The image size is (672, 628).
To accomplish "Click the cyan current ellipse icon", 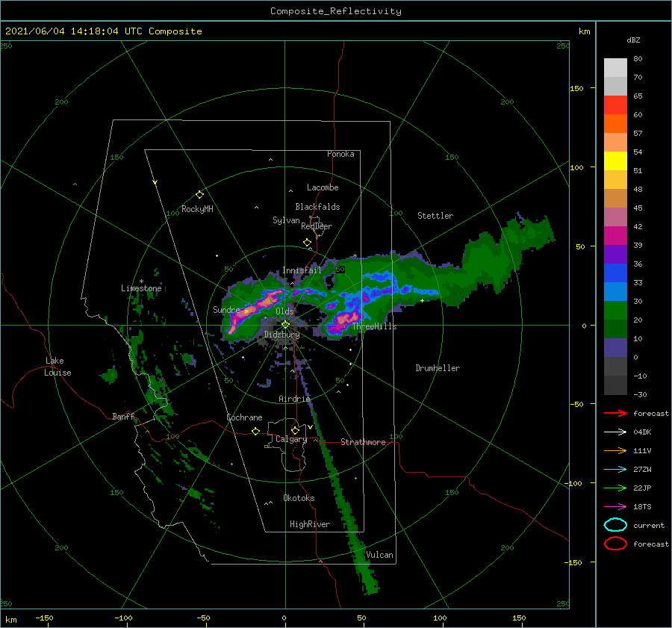I will click(615, 525).
